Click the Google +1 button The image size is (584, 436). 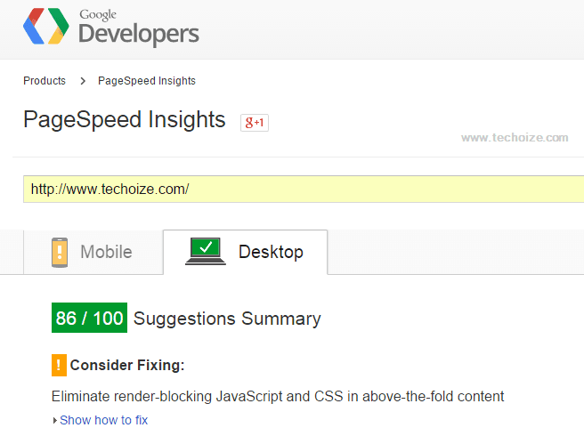coord(255,123)
